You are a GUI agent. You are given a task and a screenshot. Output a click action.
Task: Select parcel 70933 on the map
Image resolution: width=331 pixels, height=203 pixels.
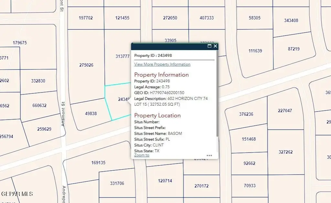click(250, 186)
